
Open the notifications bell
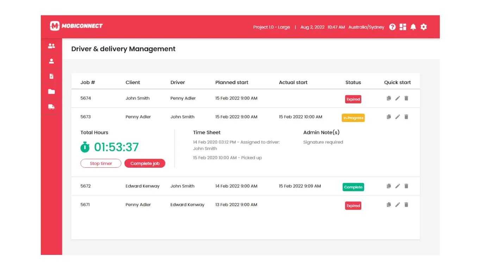coord(413,27)
